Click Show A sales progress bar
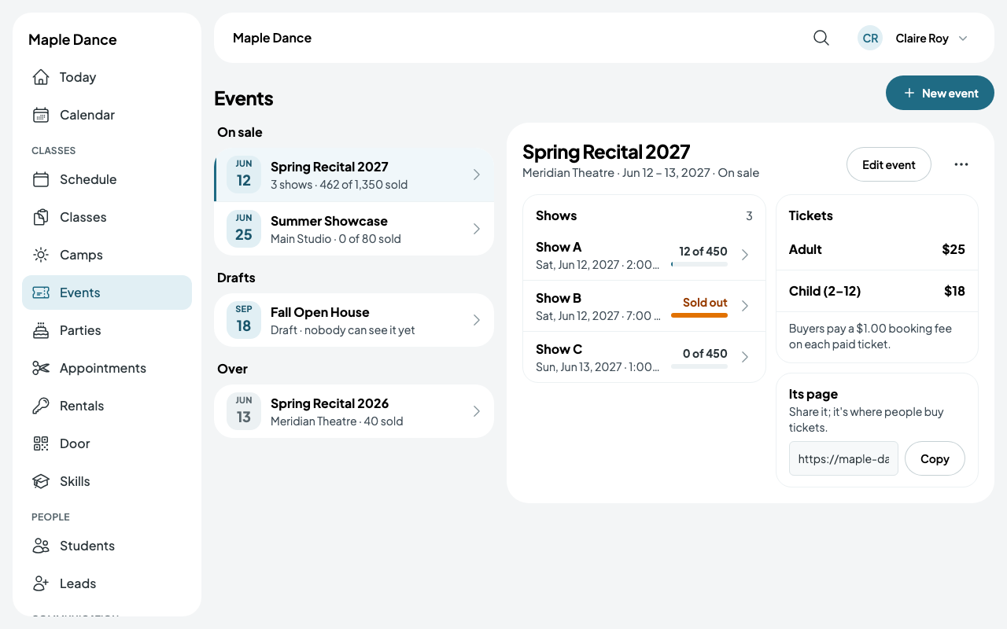 point(699,264)
